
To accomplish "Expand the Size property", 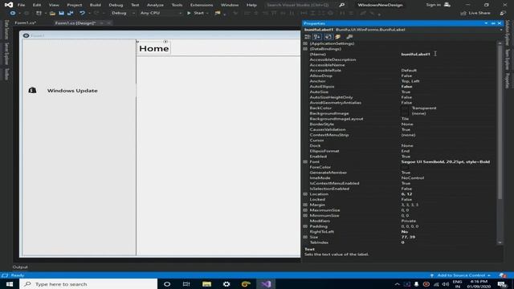I will 305,237.
